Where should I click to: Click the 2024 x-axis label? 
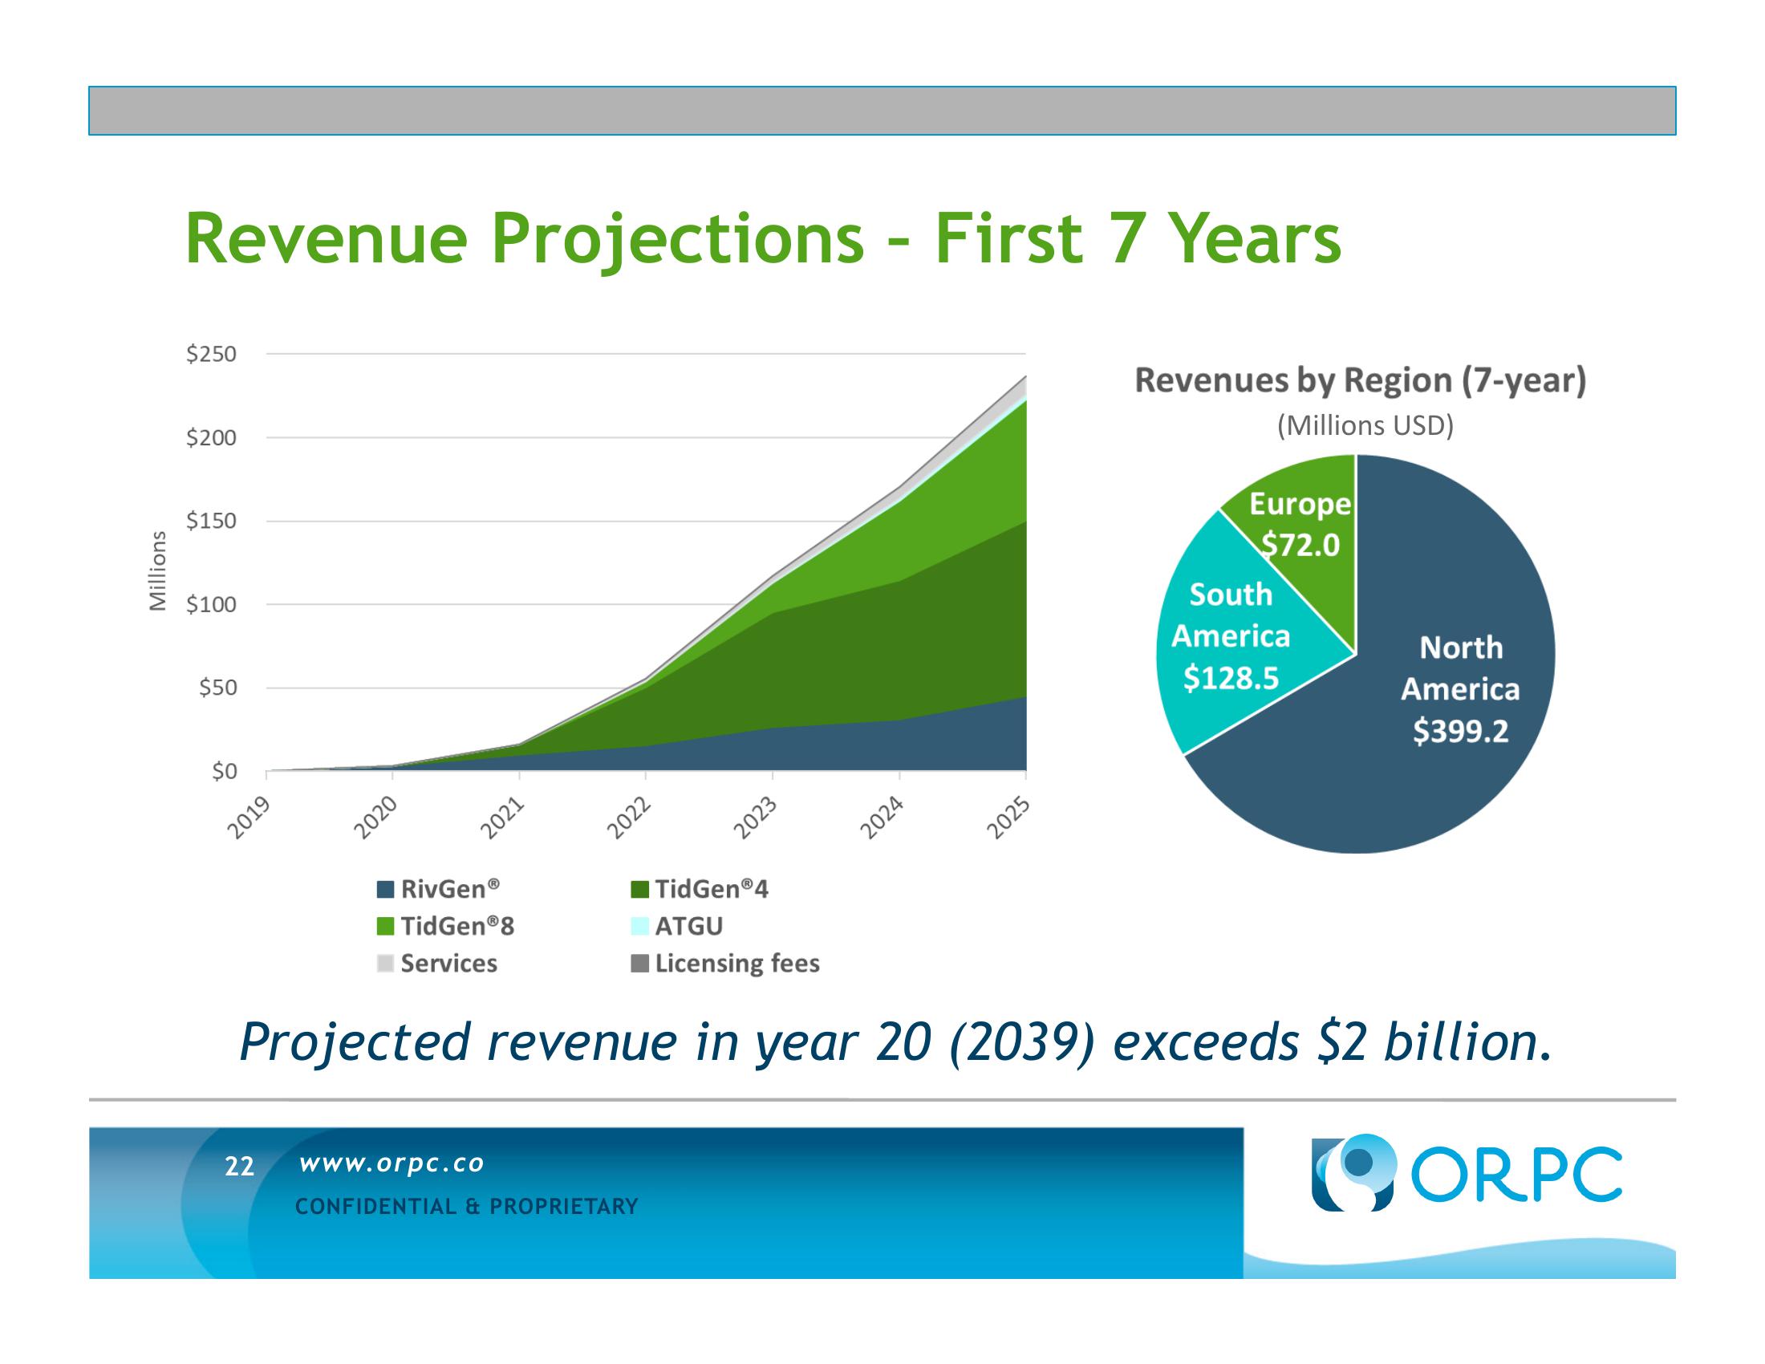882,817
